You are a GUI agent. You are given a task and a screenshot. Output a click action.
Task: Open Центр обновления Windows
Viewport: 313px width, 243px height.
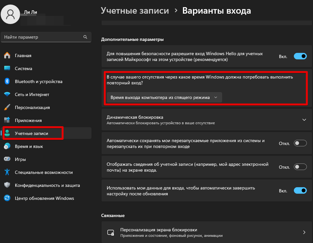point(44,198)
